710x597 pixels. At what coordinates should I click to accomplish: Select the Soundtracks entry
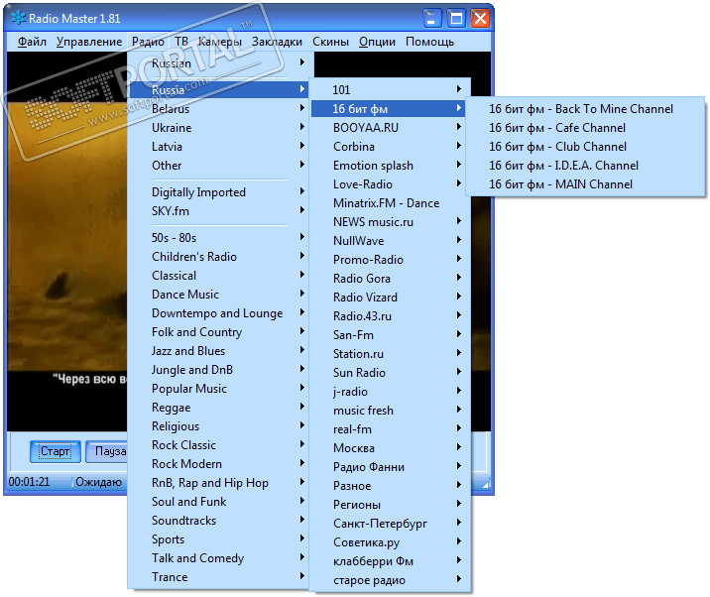[219, 521]
